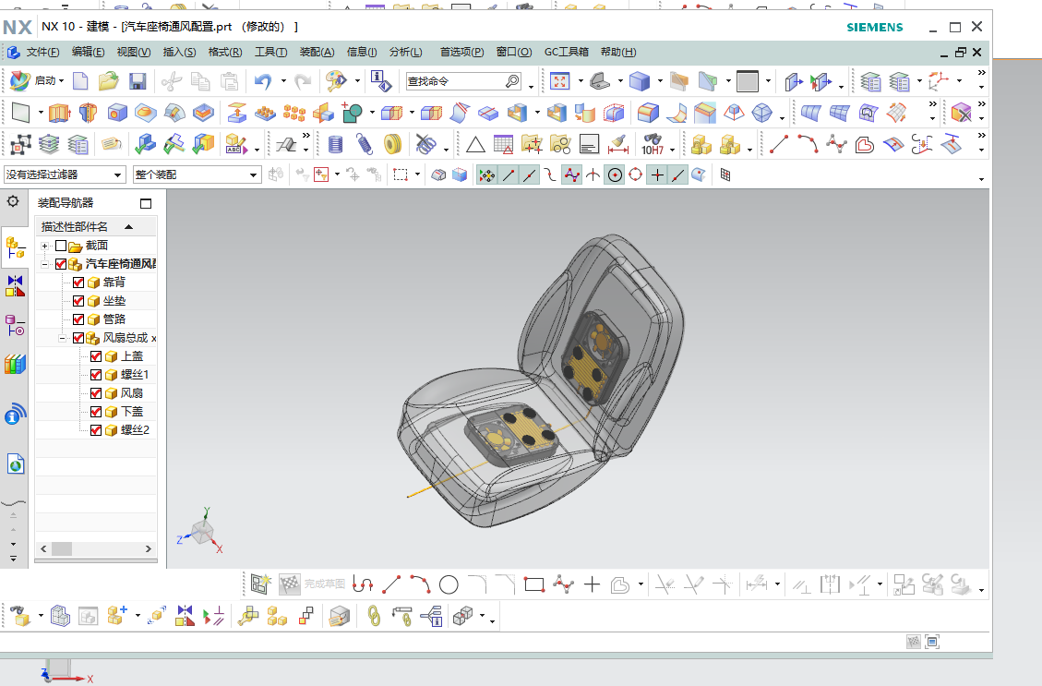
Task: Toggle the 螺丝1 component checkbox
Action: (x=96, y=375)
